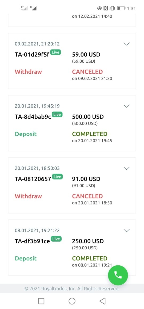The image size is (144, 309).
Task: Open recent apps square button
Action: (x=41, y=301)
